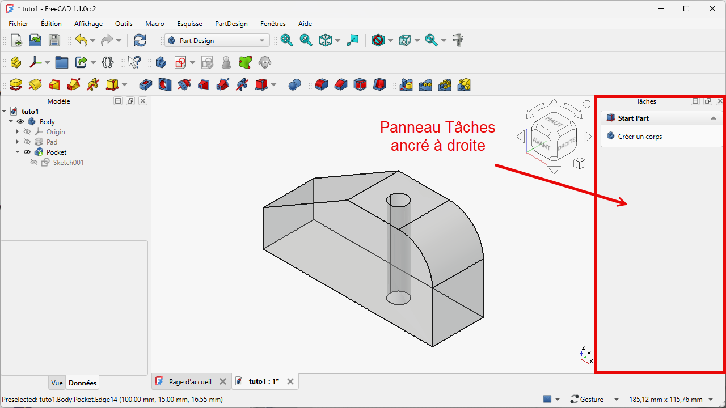Click the Fit All zoom icon
Image resolution: width=726 pixels, height=408 pixels.
[287, 40]
